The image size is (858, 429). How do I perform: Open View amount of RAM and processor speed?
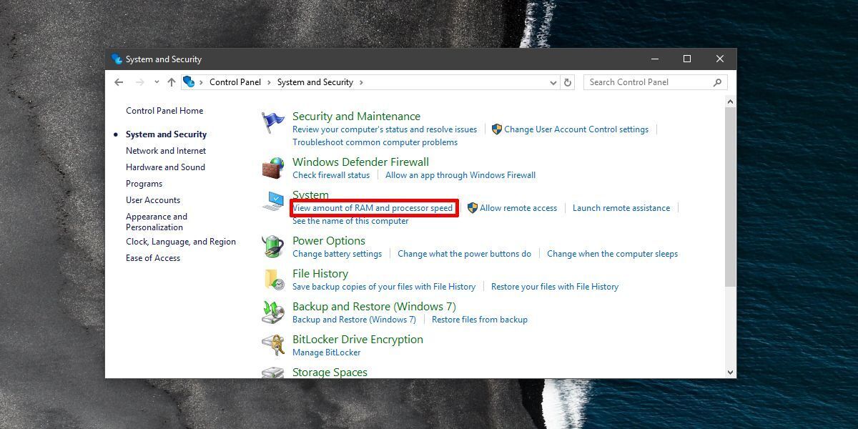click(374, 207)
